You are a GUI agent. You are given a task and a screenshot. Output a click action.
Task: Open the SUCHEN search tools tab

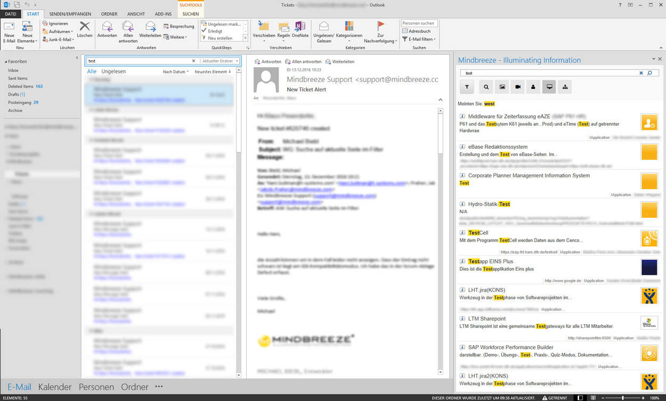pyautogui.click(x=190, y=14)
